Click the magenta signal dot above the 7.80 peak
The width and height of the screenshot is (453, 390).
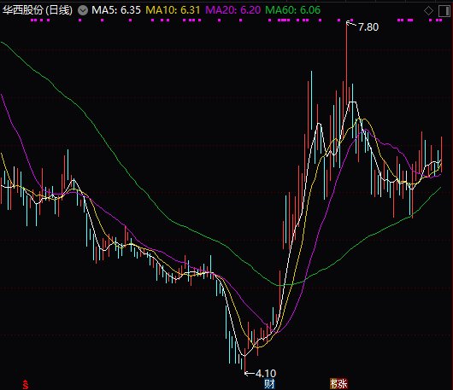(x=351, y=20)
